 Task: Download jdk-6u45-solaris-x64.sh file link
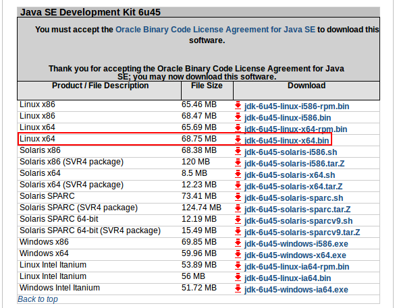(290, 175)
